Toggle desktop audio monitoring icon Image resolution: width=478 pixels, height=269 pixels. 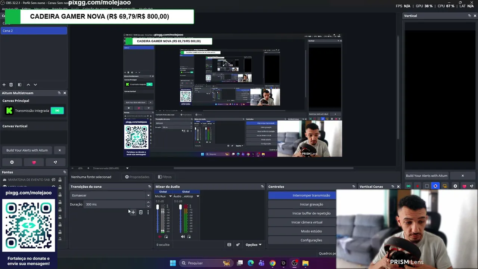(x=189, y=236)
